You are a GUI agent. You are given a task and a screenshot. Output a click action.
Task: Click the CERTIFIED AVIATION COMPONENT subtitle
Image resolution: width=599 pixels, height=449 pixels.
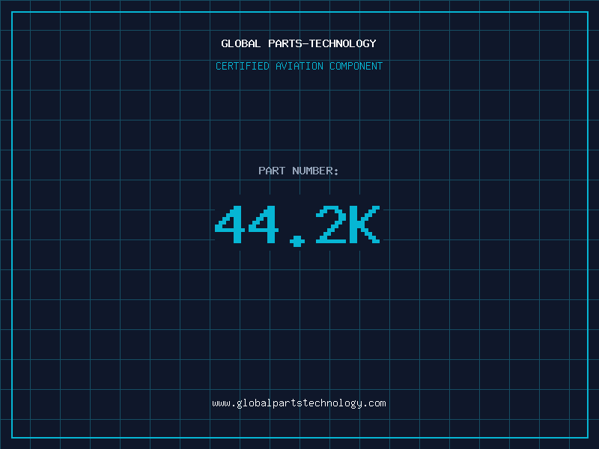[x=299, y=66]
